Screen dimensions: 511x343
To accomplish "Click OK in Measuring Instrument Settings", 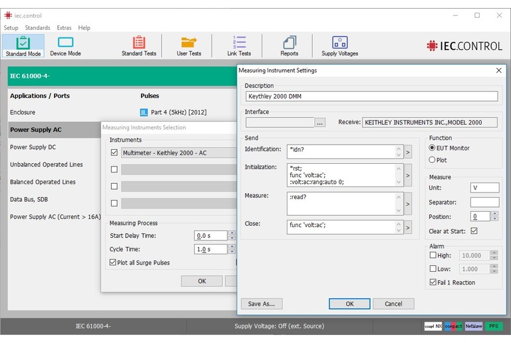I will click(x=349, y=304).
